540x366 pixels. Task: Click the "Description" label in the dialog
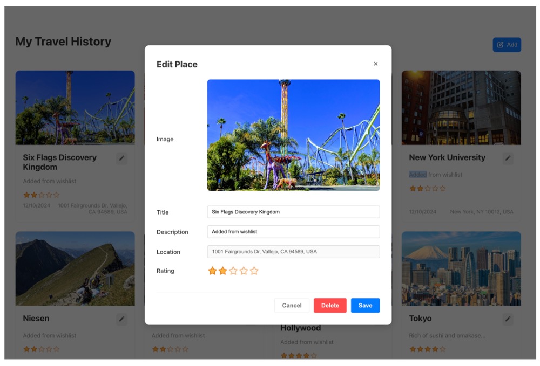tap(173, 232)
